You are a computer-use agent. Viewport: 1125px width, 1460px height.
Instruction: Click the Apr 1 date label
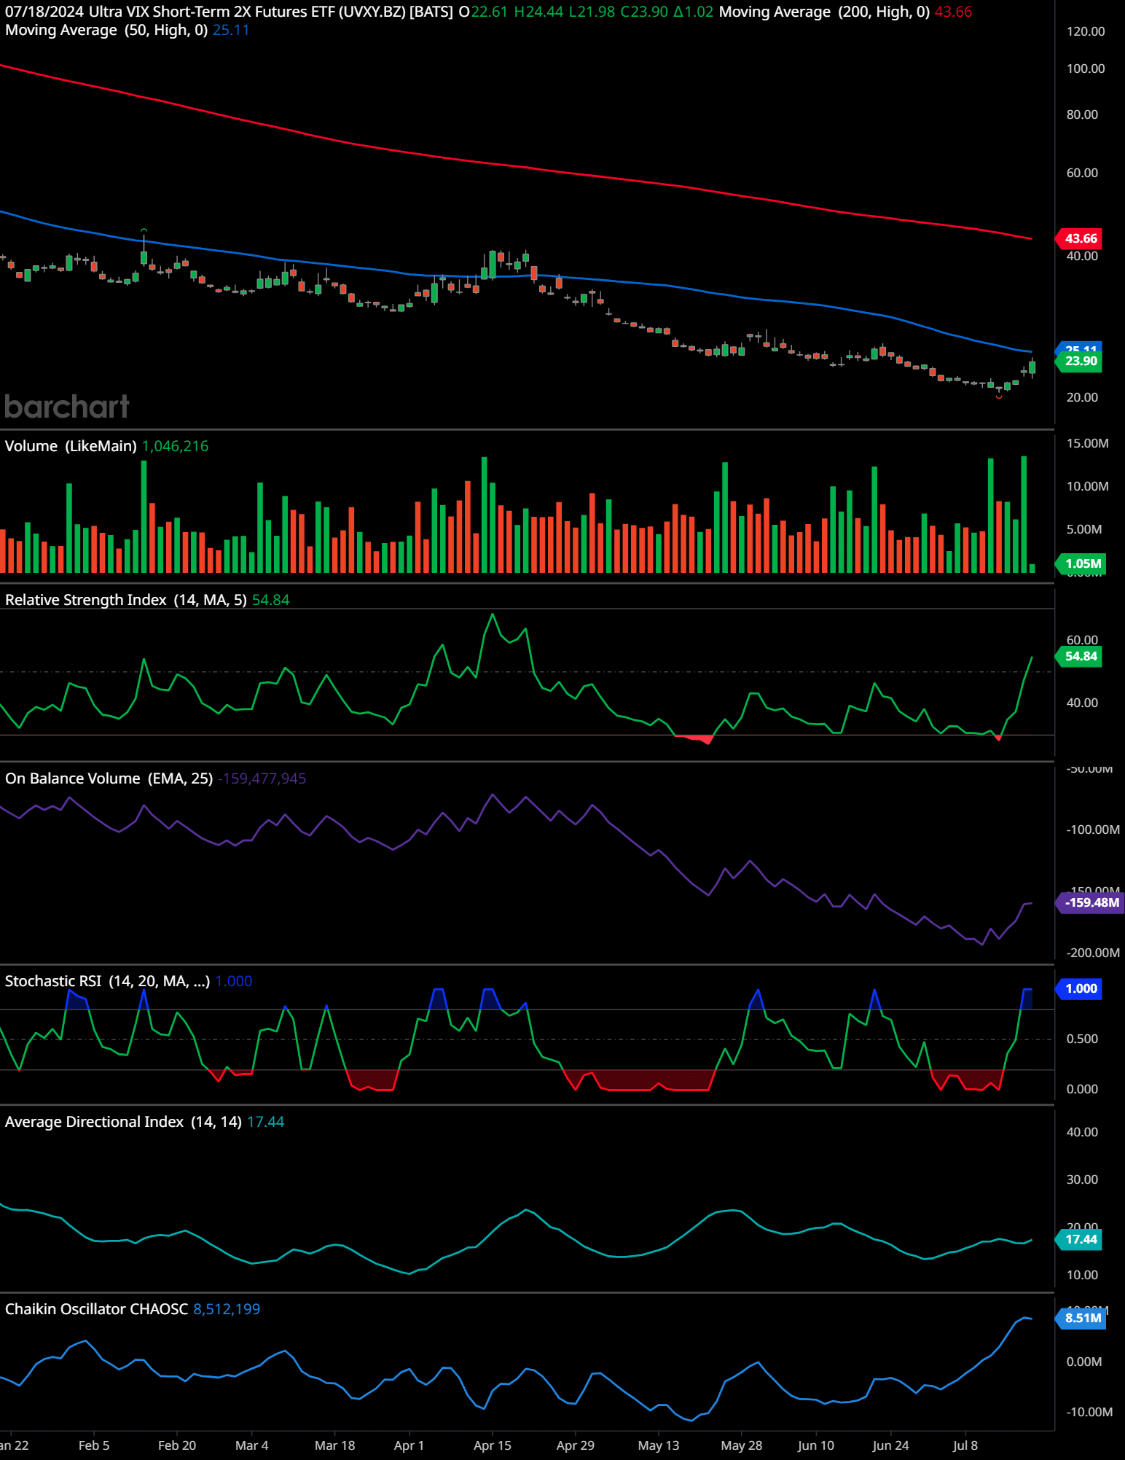tap(409, 1445)
